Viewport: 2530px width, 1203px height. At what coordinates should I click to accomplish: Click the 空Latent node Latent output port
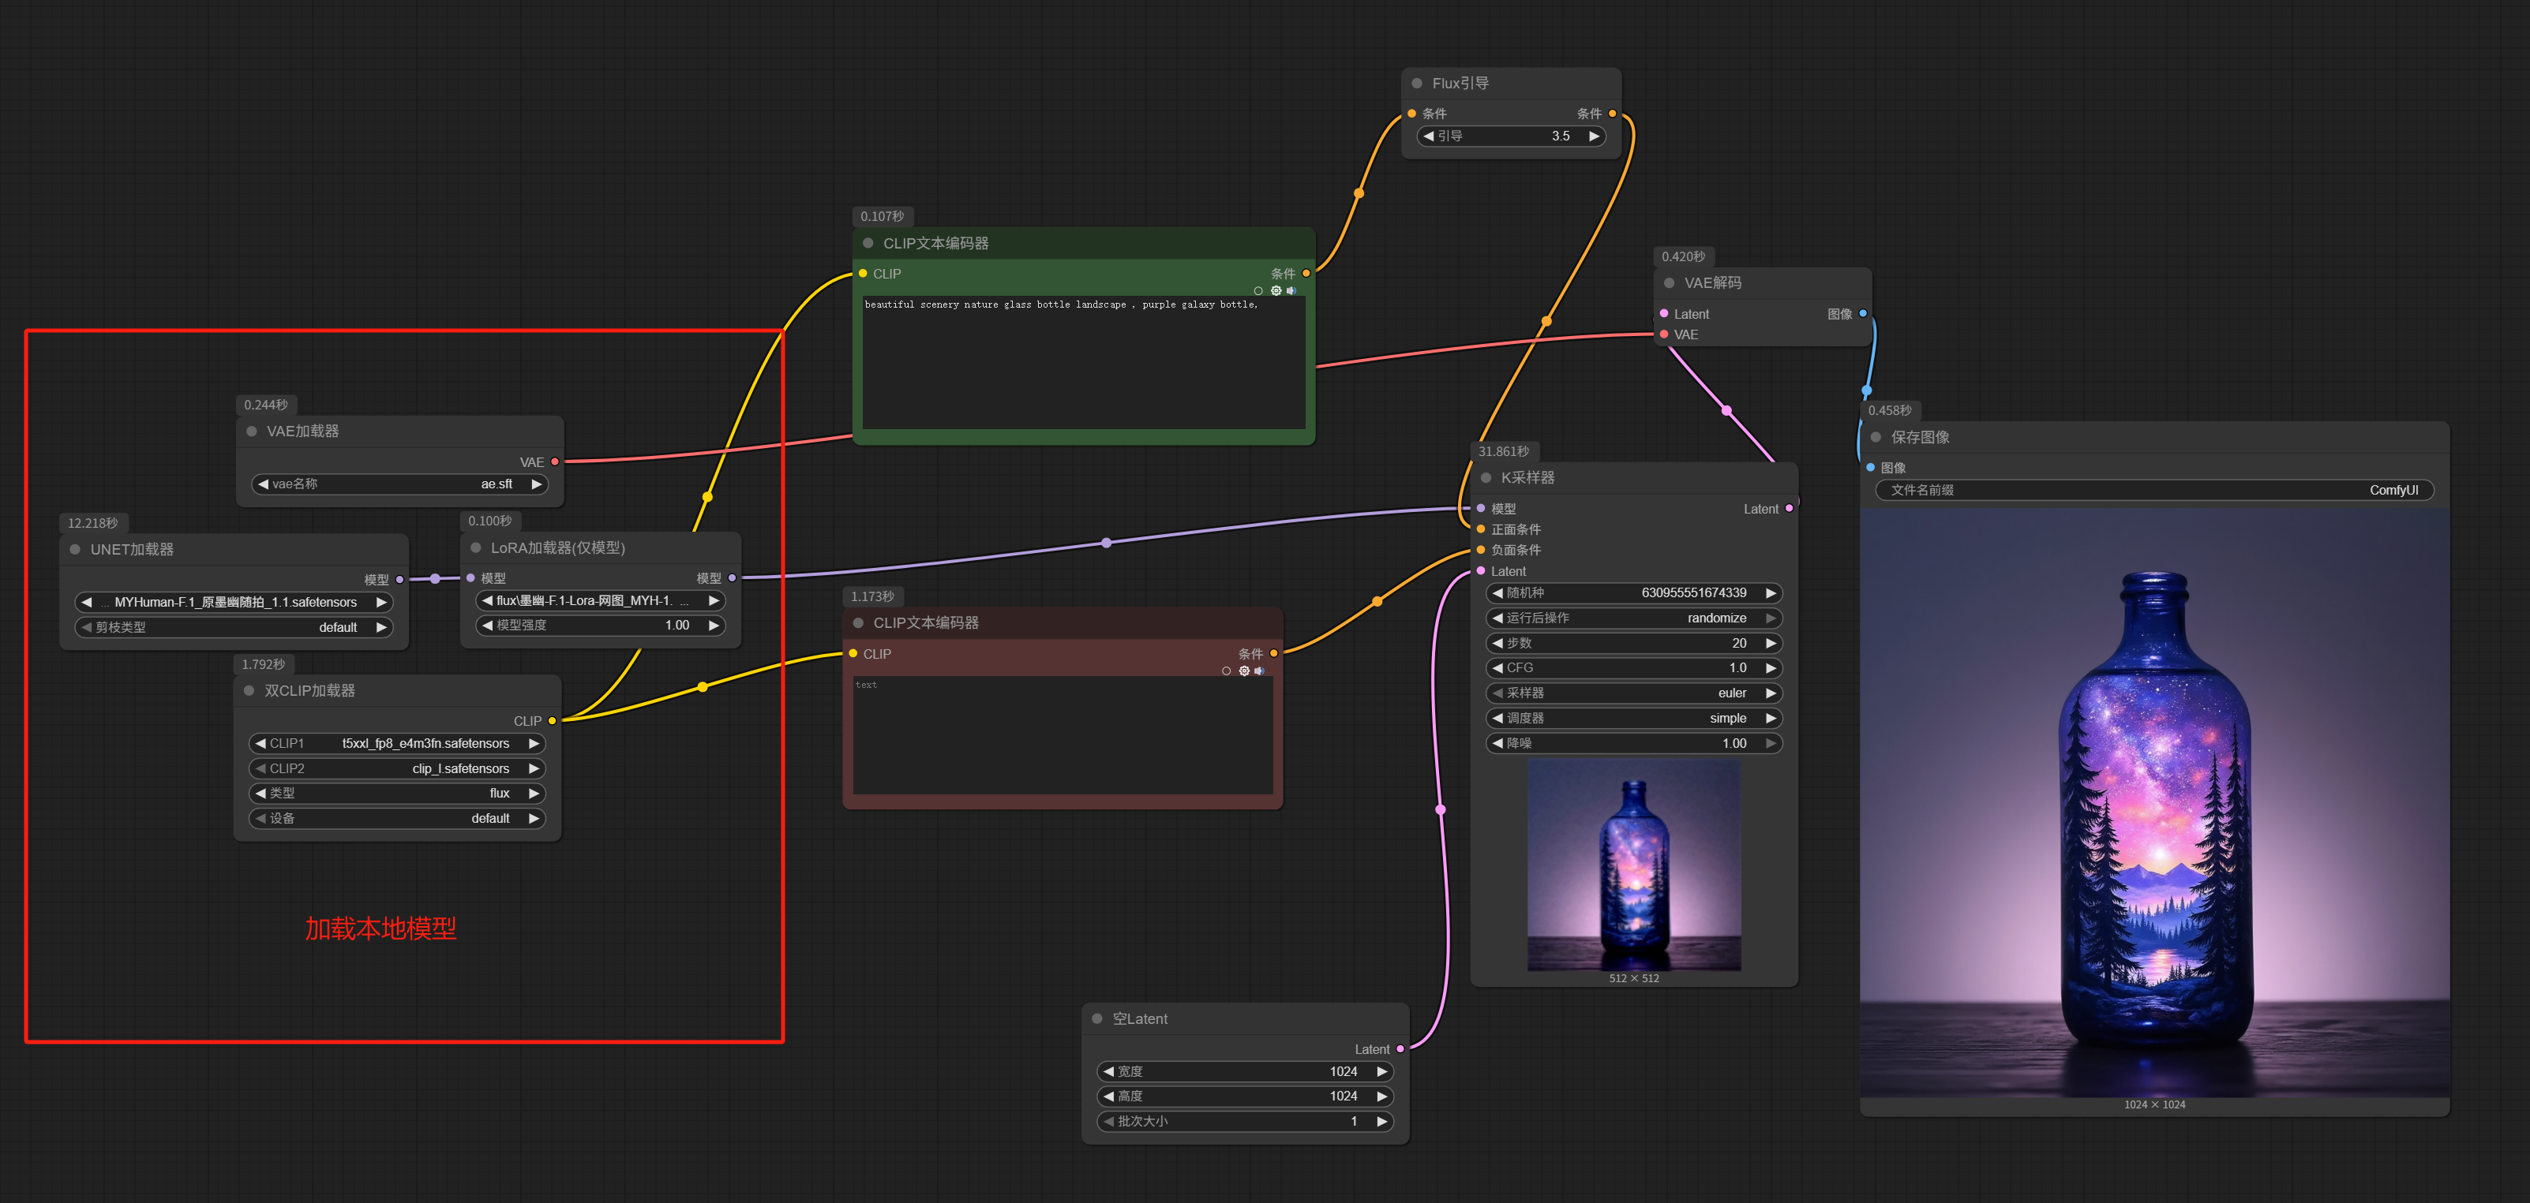click(1400, 1049)
